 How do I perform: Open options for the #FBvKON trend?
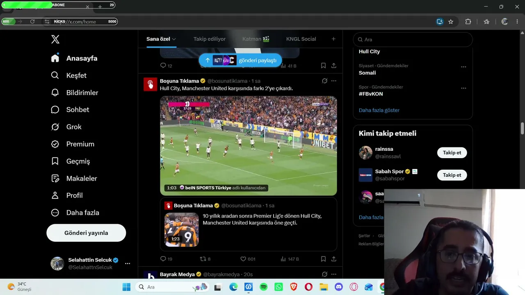pos(463,88)
